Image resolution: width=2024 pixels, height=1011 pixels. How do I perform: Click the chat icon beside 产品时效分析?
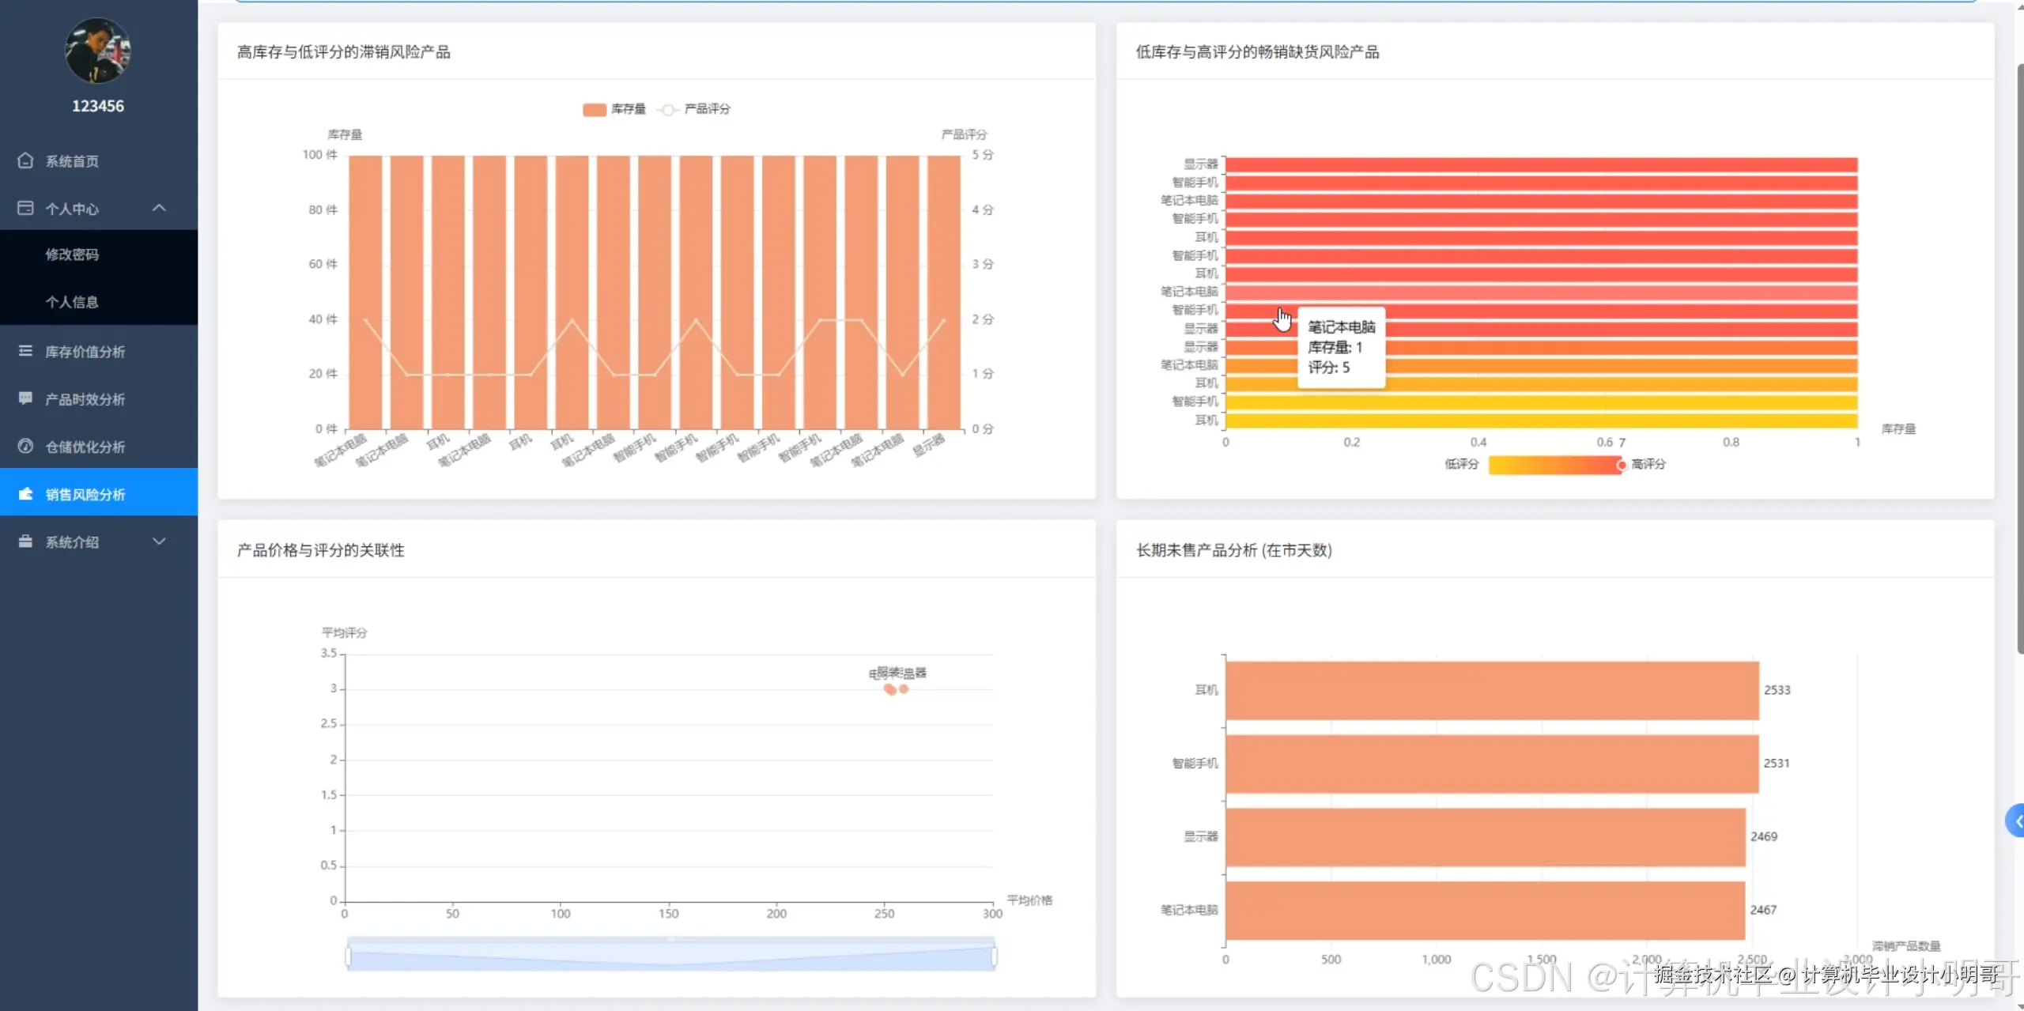(25, 398)
